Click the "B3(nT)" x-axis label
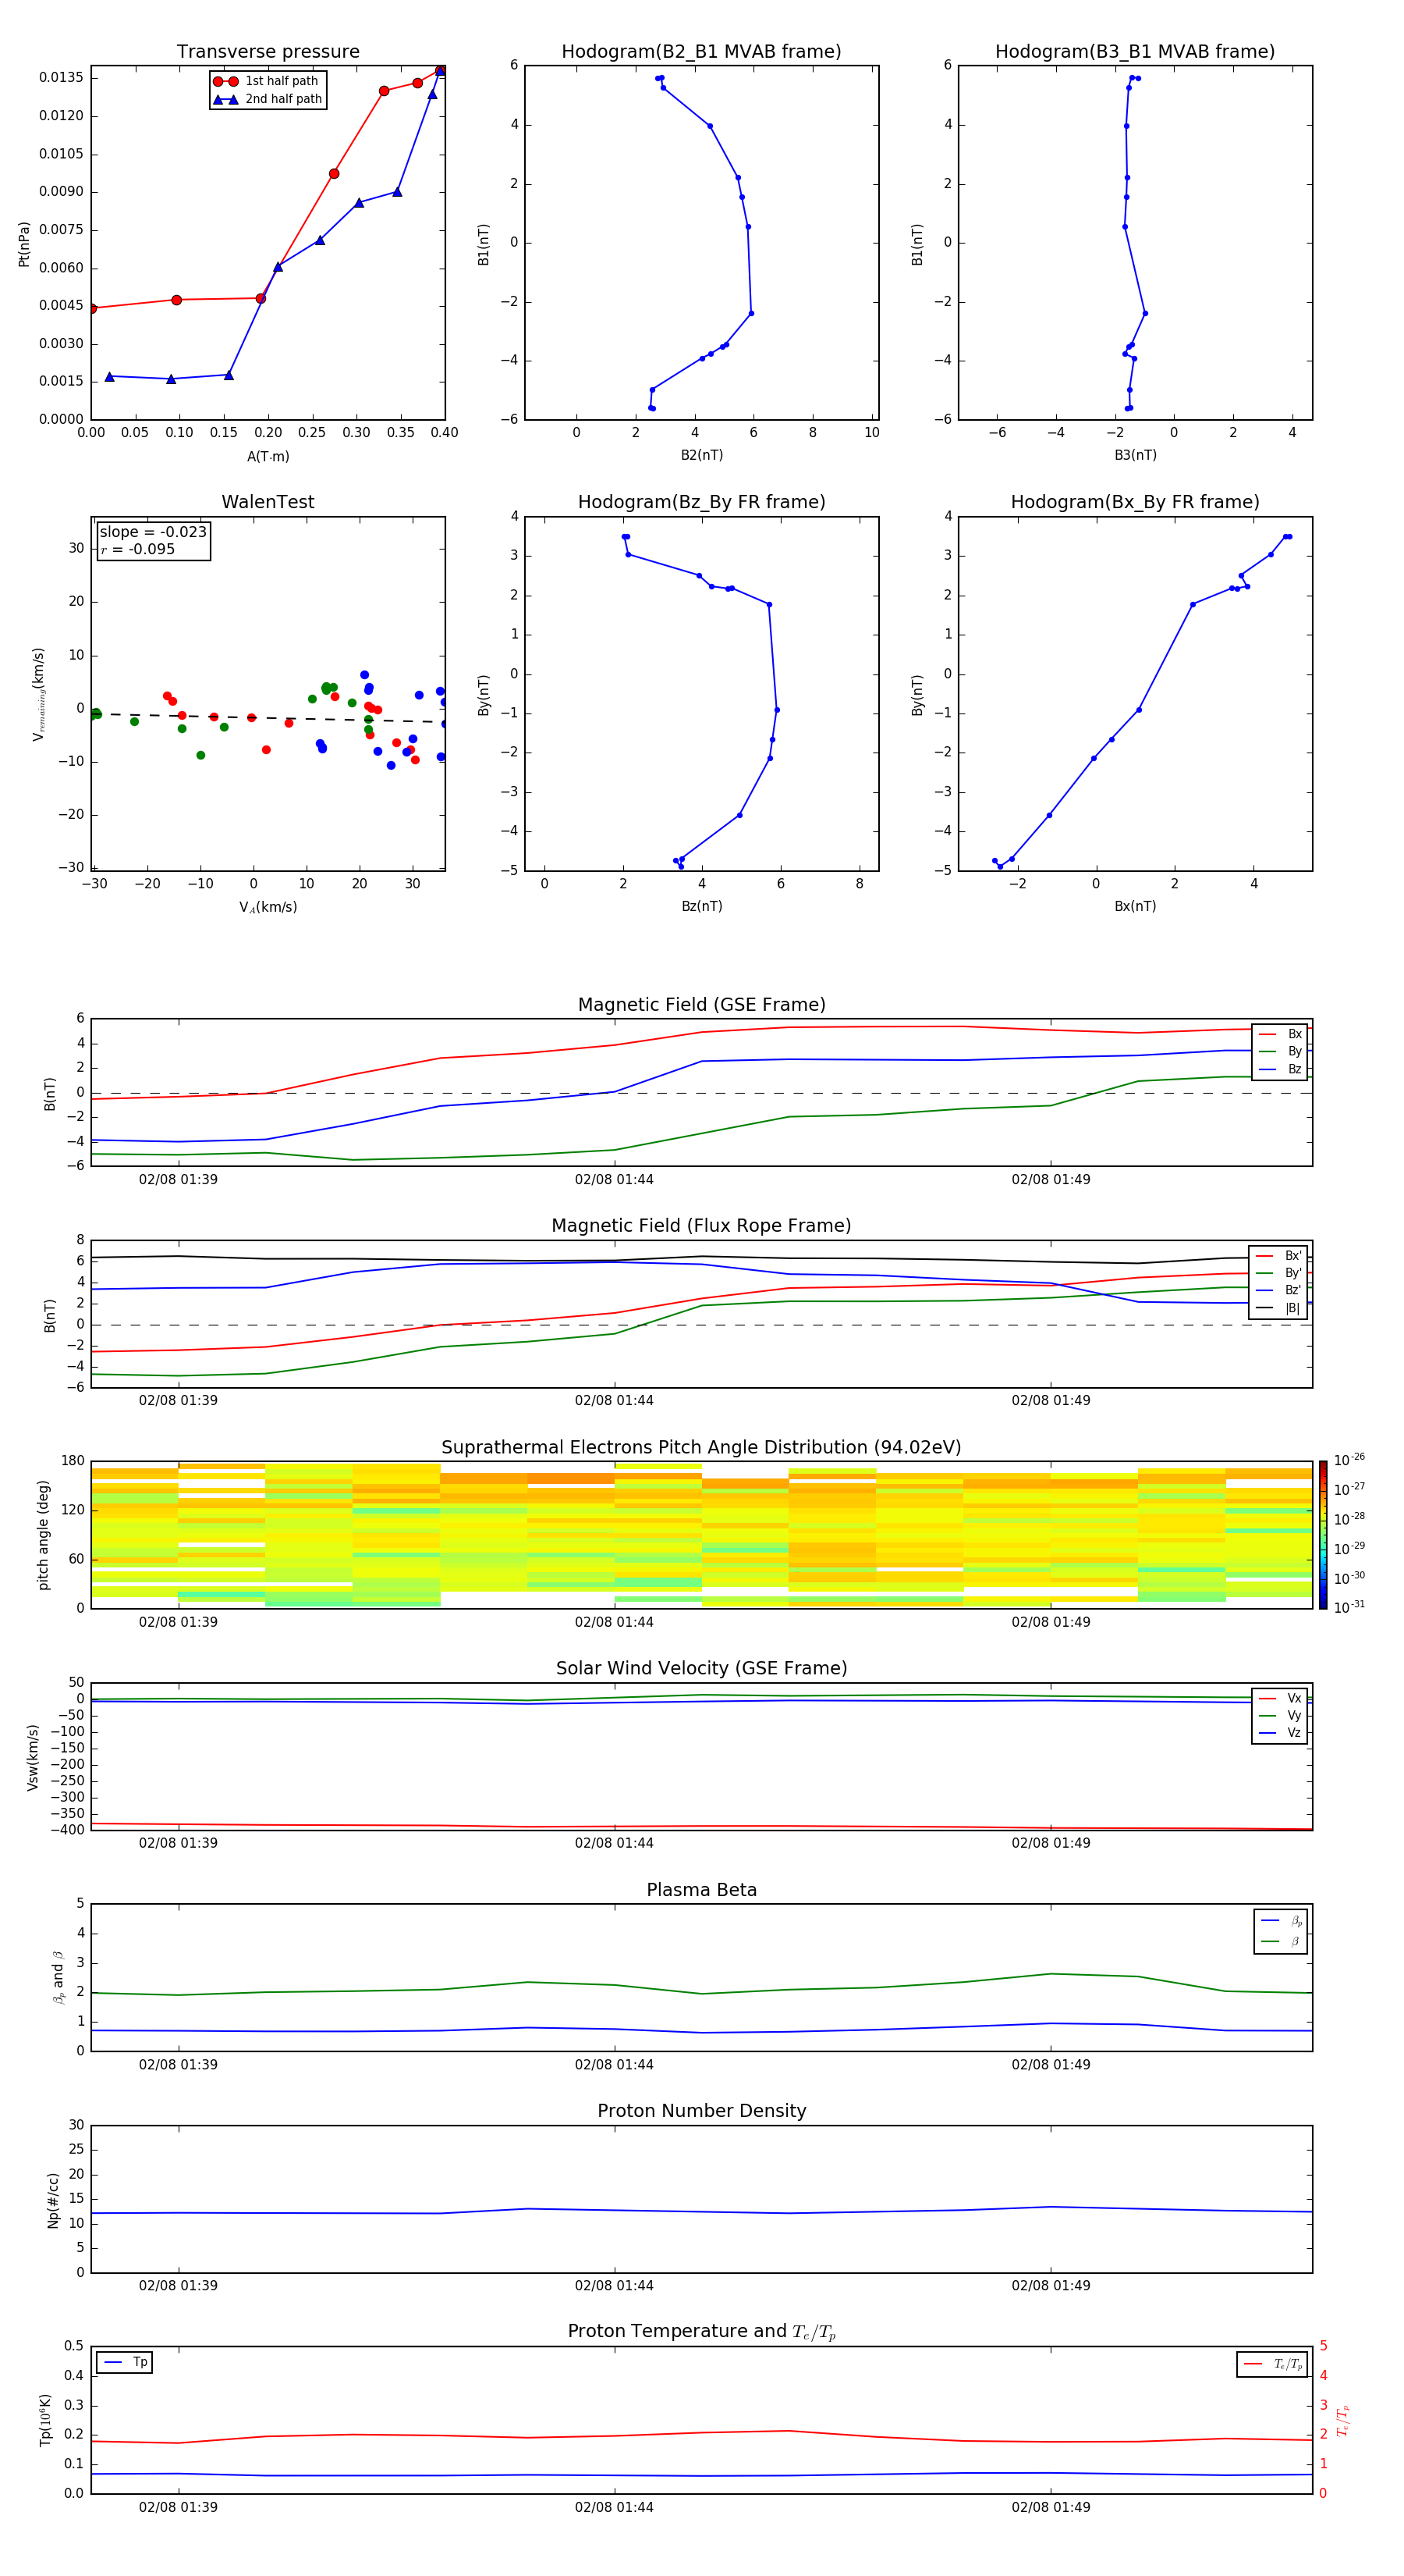Screen dimensions: 1404x2576 (1135, 455)
